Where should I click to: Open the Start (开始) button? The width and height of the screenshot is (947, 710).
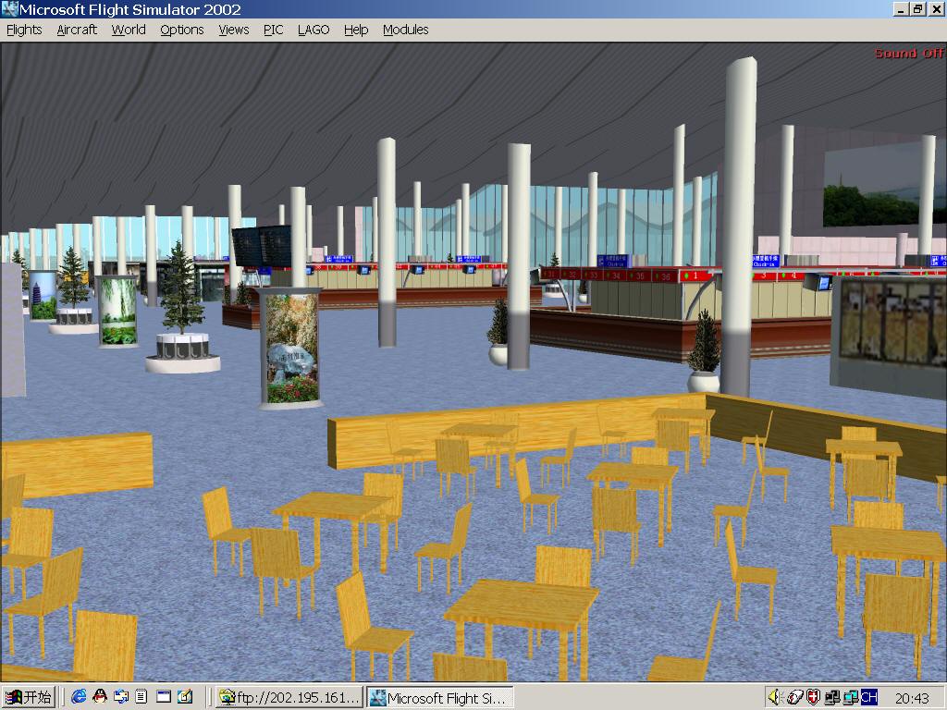coord(29,697)
